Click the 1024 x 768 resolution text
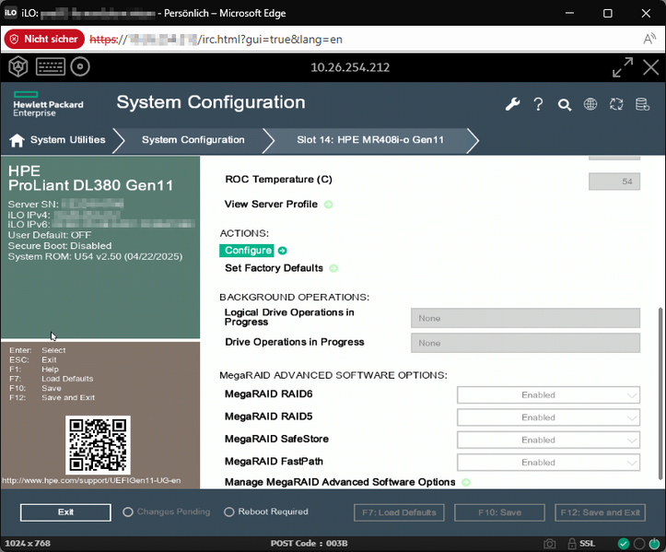Screen dimensions: 666x552 coord(28,544)
